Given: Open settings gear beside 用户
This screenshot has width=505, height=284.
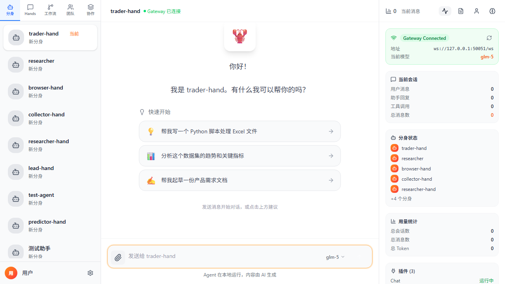Looking at the screenshot, I should (x=90, y=273).
